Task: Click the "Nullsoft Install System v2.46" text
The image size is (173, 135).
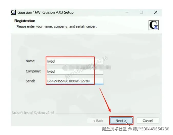Action: click(x=33, y=113)
